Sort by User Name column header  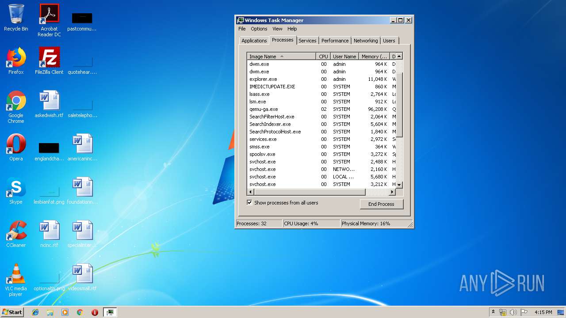(x=344, y=57)
